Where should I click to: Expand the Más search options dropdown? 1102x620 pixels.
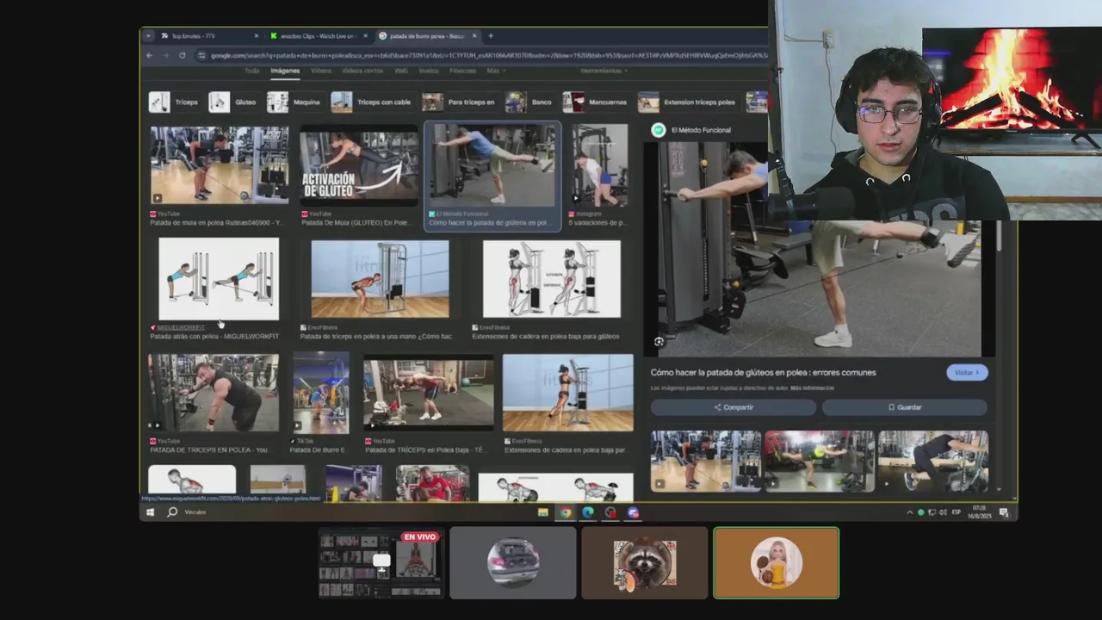pyautogui.click(x=495, y=71)
